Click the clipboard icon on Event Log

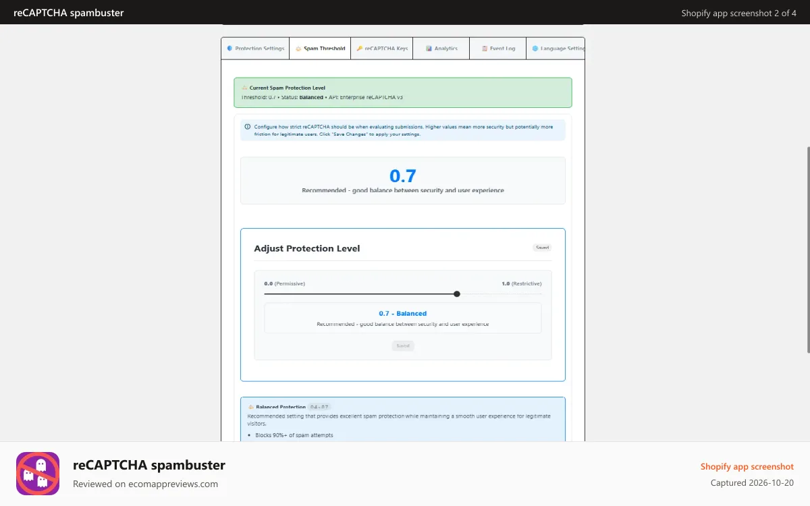485,49
